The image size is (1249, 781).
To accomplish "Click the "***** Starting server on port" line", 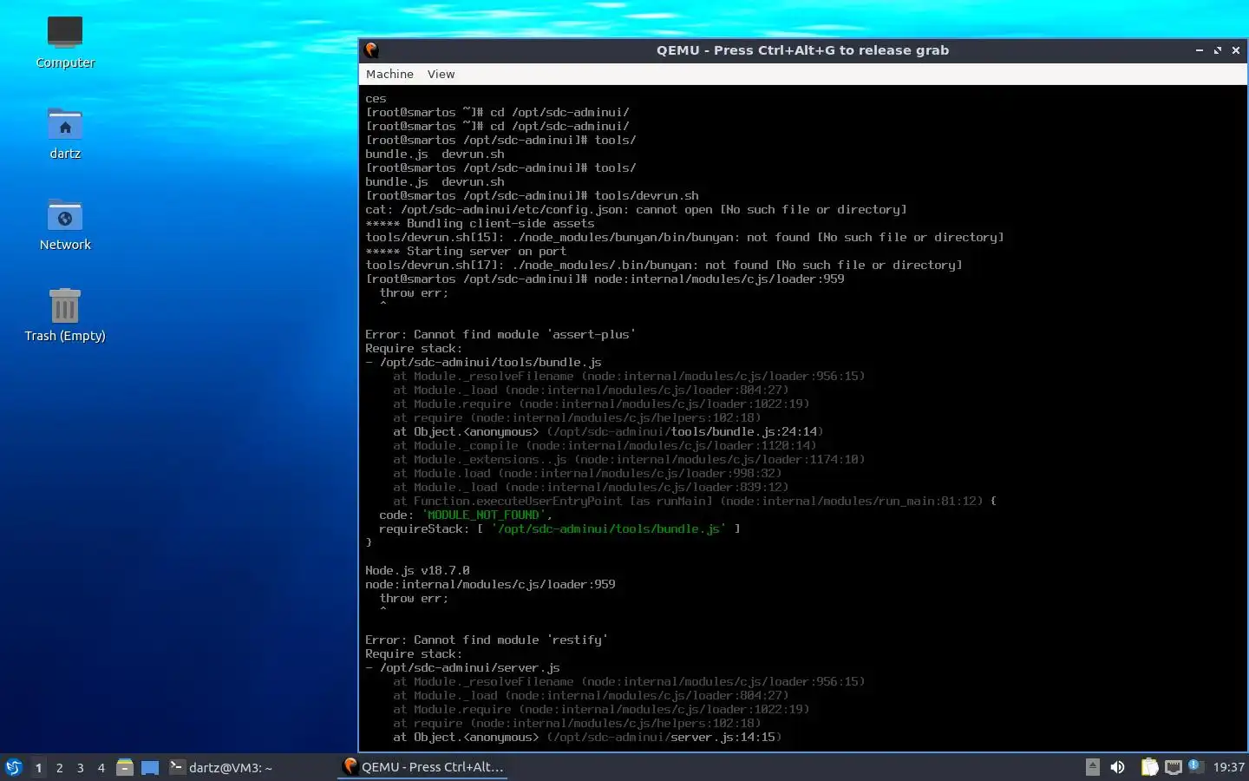I will (x=466, y=251).
